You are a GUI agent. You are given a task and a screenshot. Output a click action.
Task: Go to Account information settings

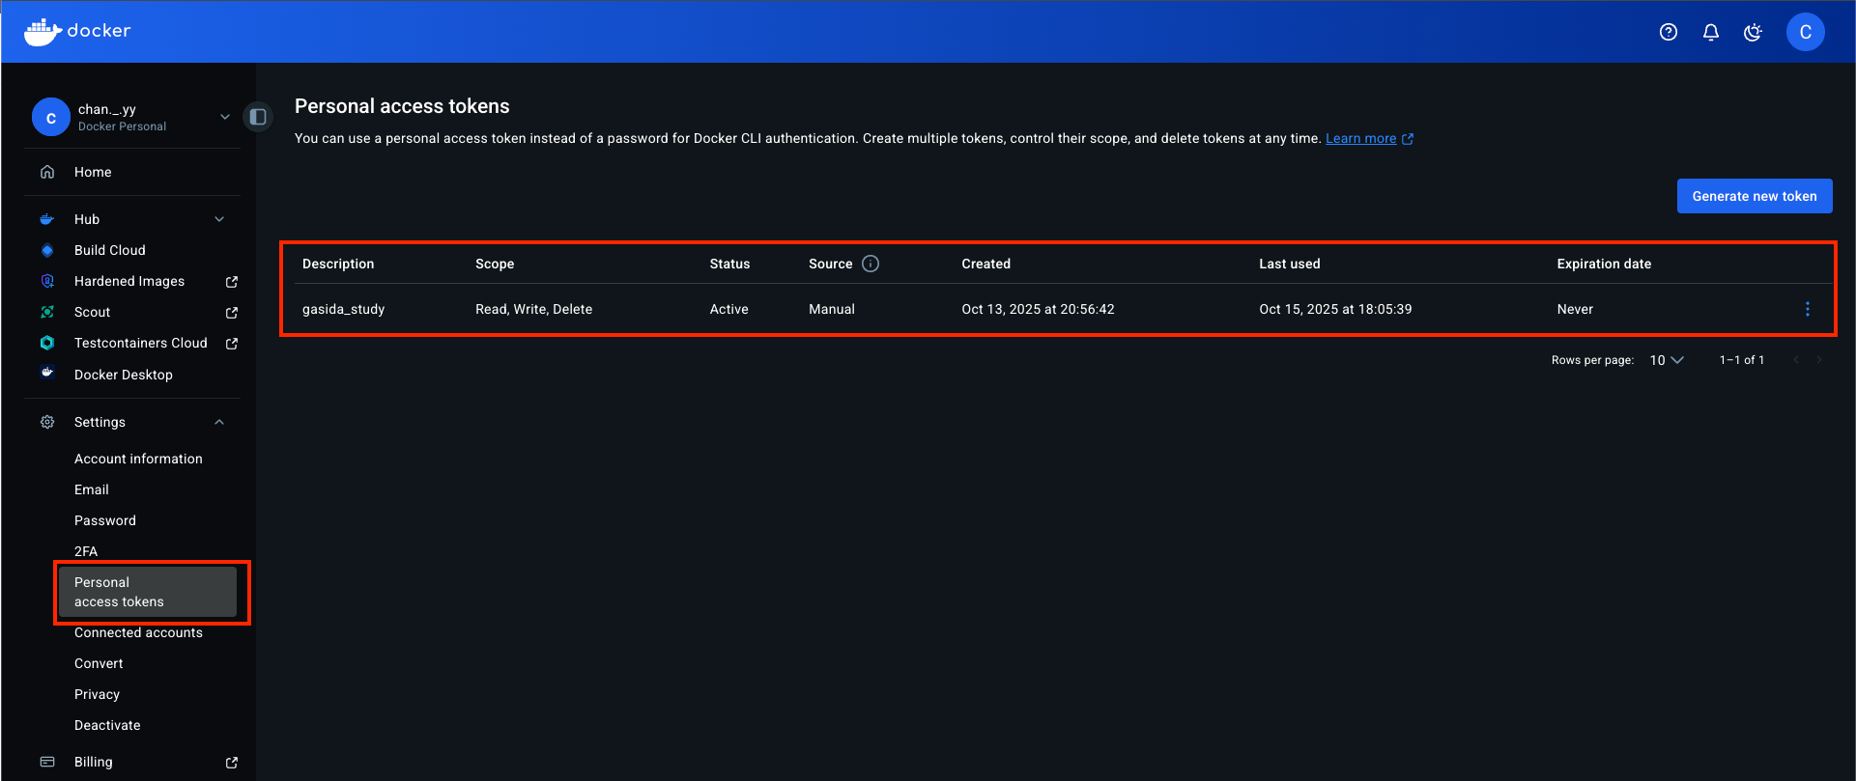138,459
